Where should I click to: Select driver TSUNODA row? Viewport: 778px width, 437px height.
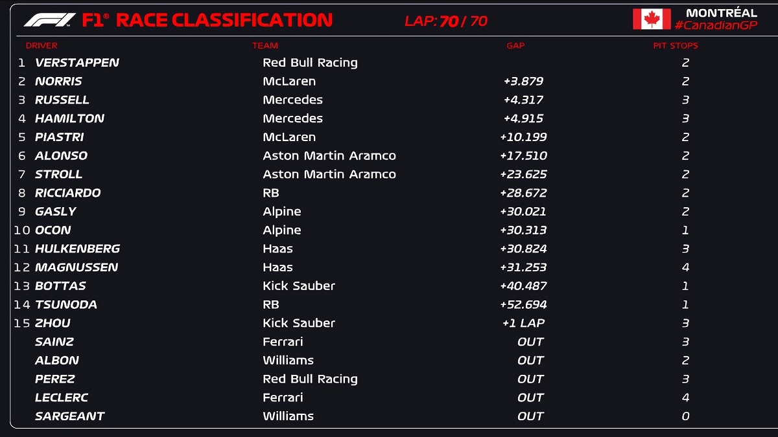pos(65,305)
